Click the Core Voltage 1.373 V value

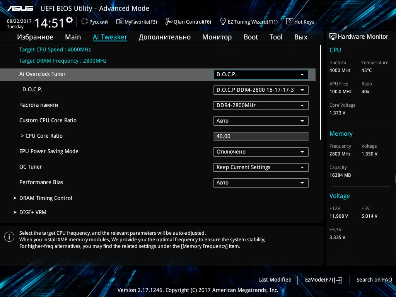(337, 113)
